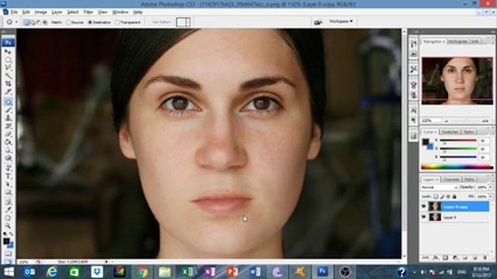Switch to the Histogram tab
497x279 pixels.
(x=457, y=41)
